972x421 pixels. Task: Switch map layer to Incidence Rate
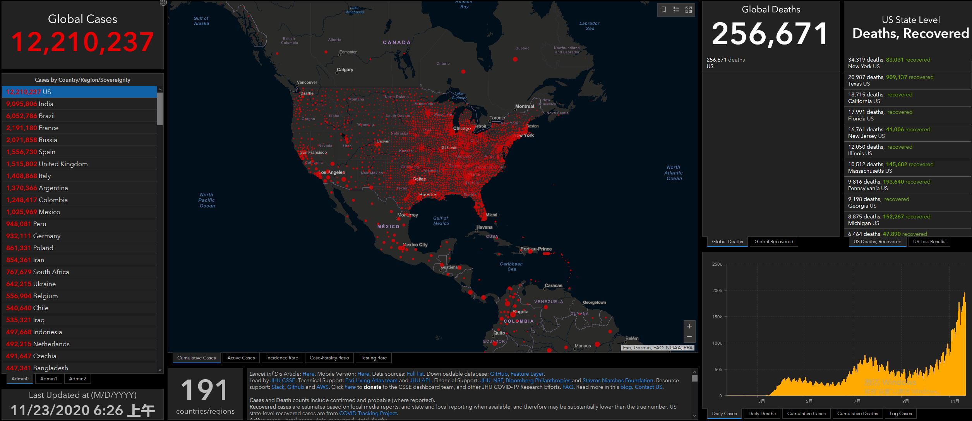pyautogui.click(x=282, y=358)
